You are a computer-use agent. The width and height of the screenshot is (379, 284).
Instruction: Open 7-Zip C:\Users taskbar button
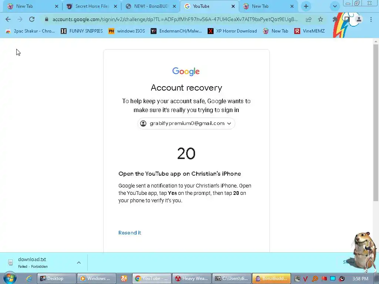[x=232, y=278]
